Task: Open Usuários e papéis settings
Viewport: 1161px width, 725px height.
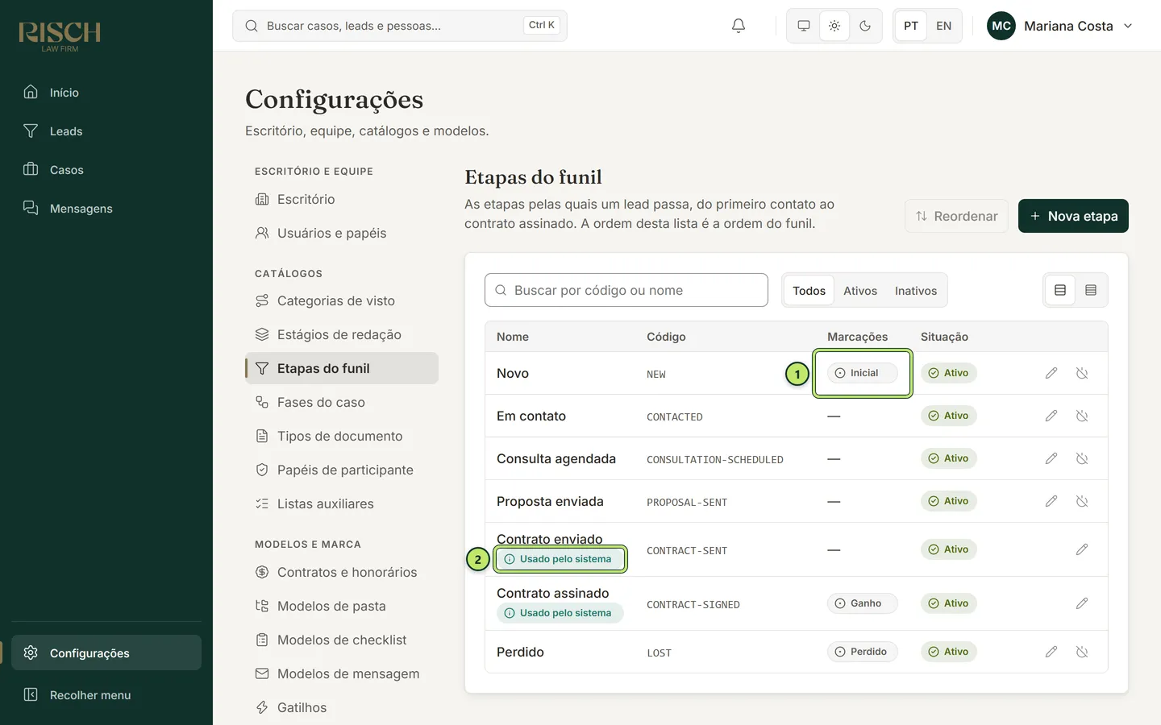Action: click(x=342, y=233)
